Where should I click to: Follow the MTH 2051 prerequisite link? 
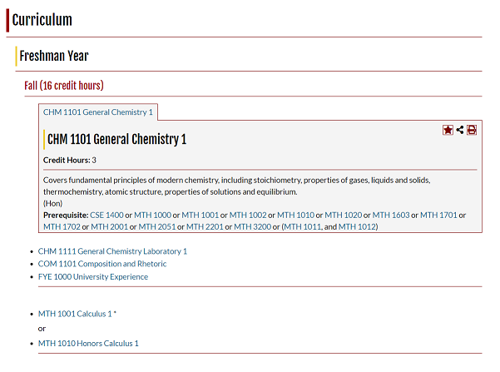click(157, 226)
